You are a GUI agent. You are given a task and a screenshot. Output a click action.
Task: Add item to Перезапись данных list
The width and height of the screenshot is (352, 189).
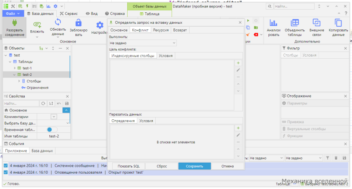[238, 128]
